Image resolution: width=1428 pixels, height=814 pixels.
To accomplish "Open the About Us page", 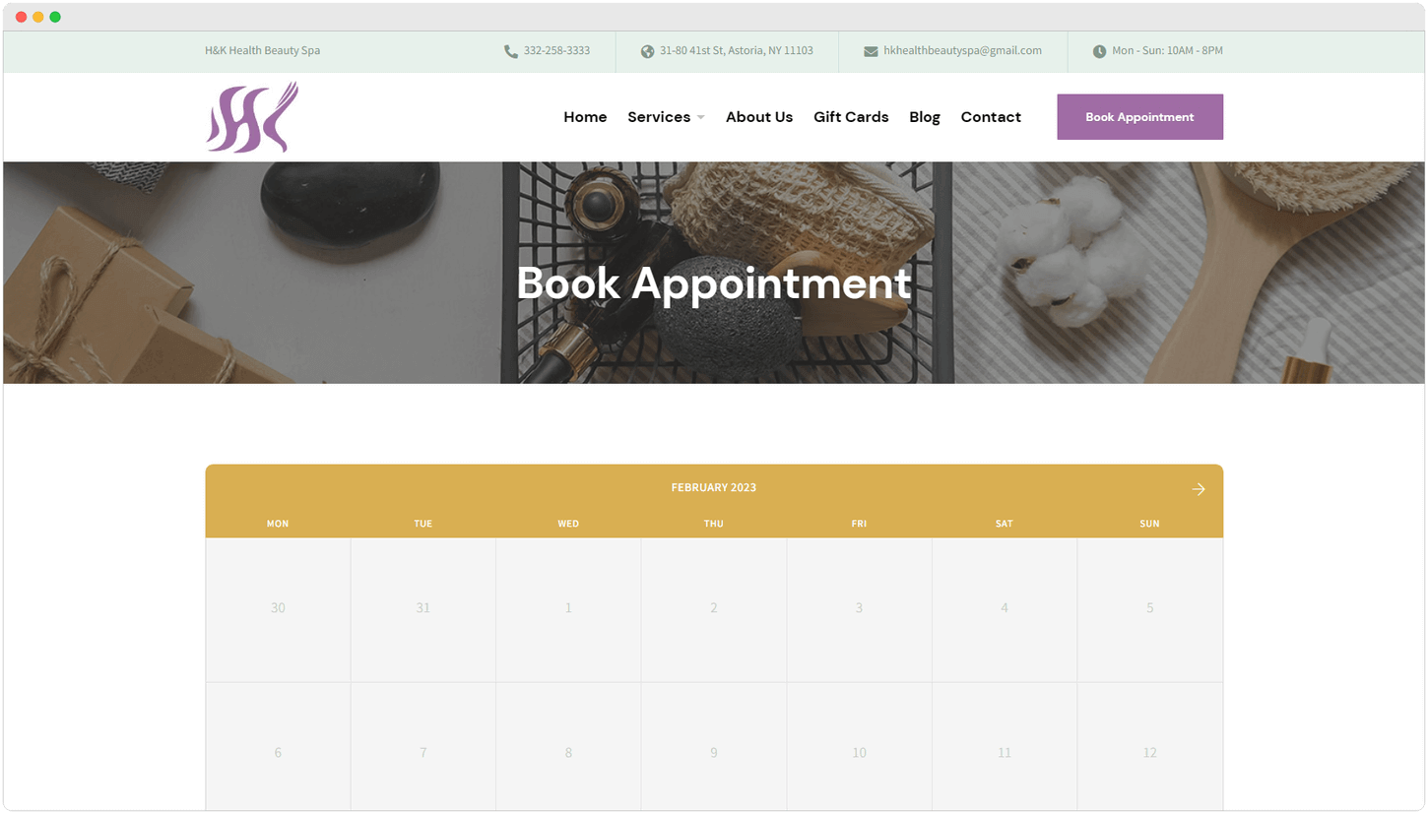I will tap(759, 117).
